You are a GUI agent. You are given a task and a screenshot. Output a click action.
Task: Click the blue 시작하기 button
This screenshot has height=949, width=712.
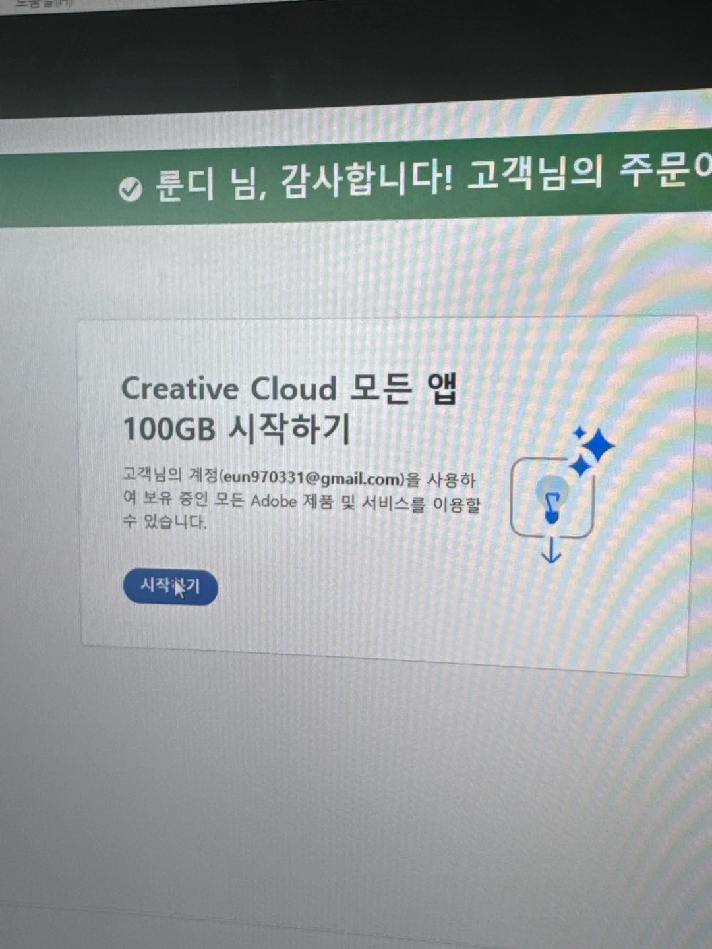coord(171,587)
